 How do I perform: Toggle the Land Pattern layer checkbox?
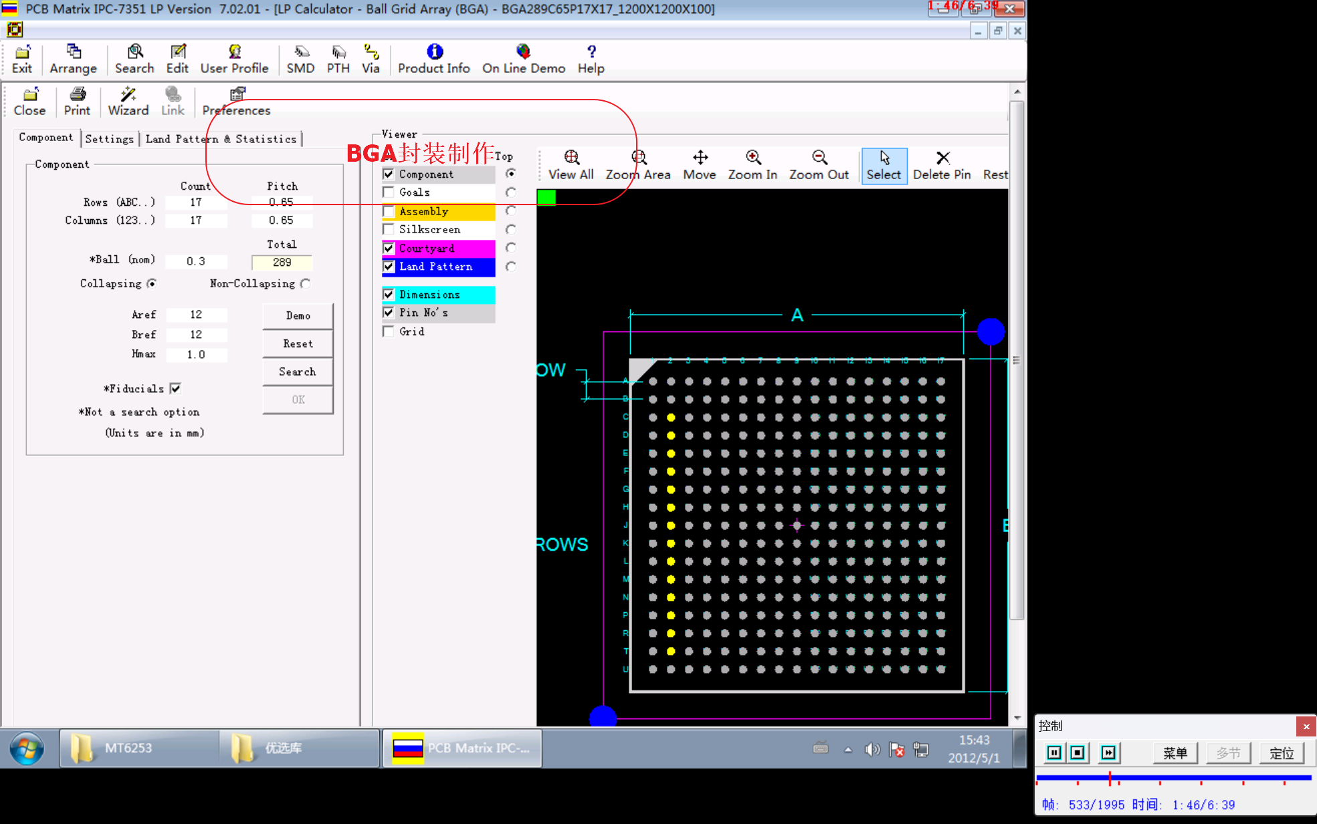(389, 266)
